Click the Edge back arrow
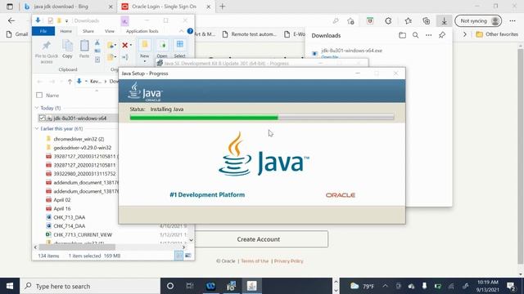This screenshot has height=294, width=524. tap(11, 20)
